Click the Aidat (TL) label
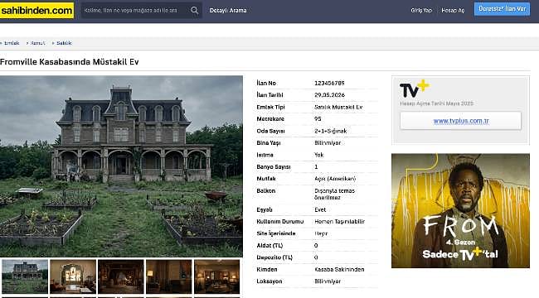Image resolution: width=539 pixels, height=298 pixels. coord(269,246)
